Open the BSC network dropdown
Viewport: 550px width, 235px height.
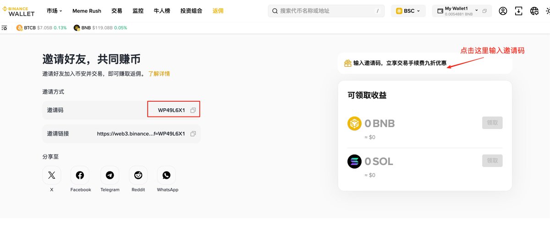[408, 11]
